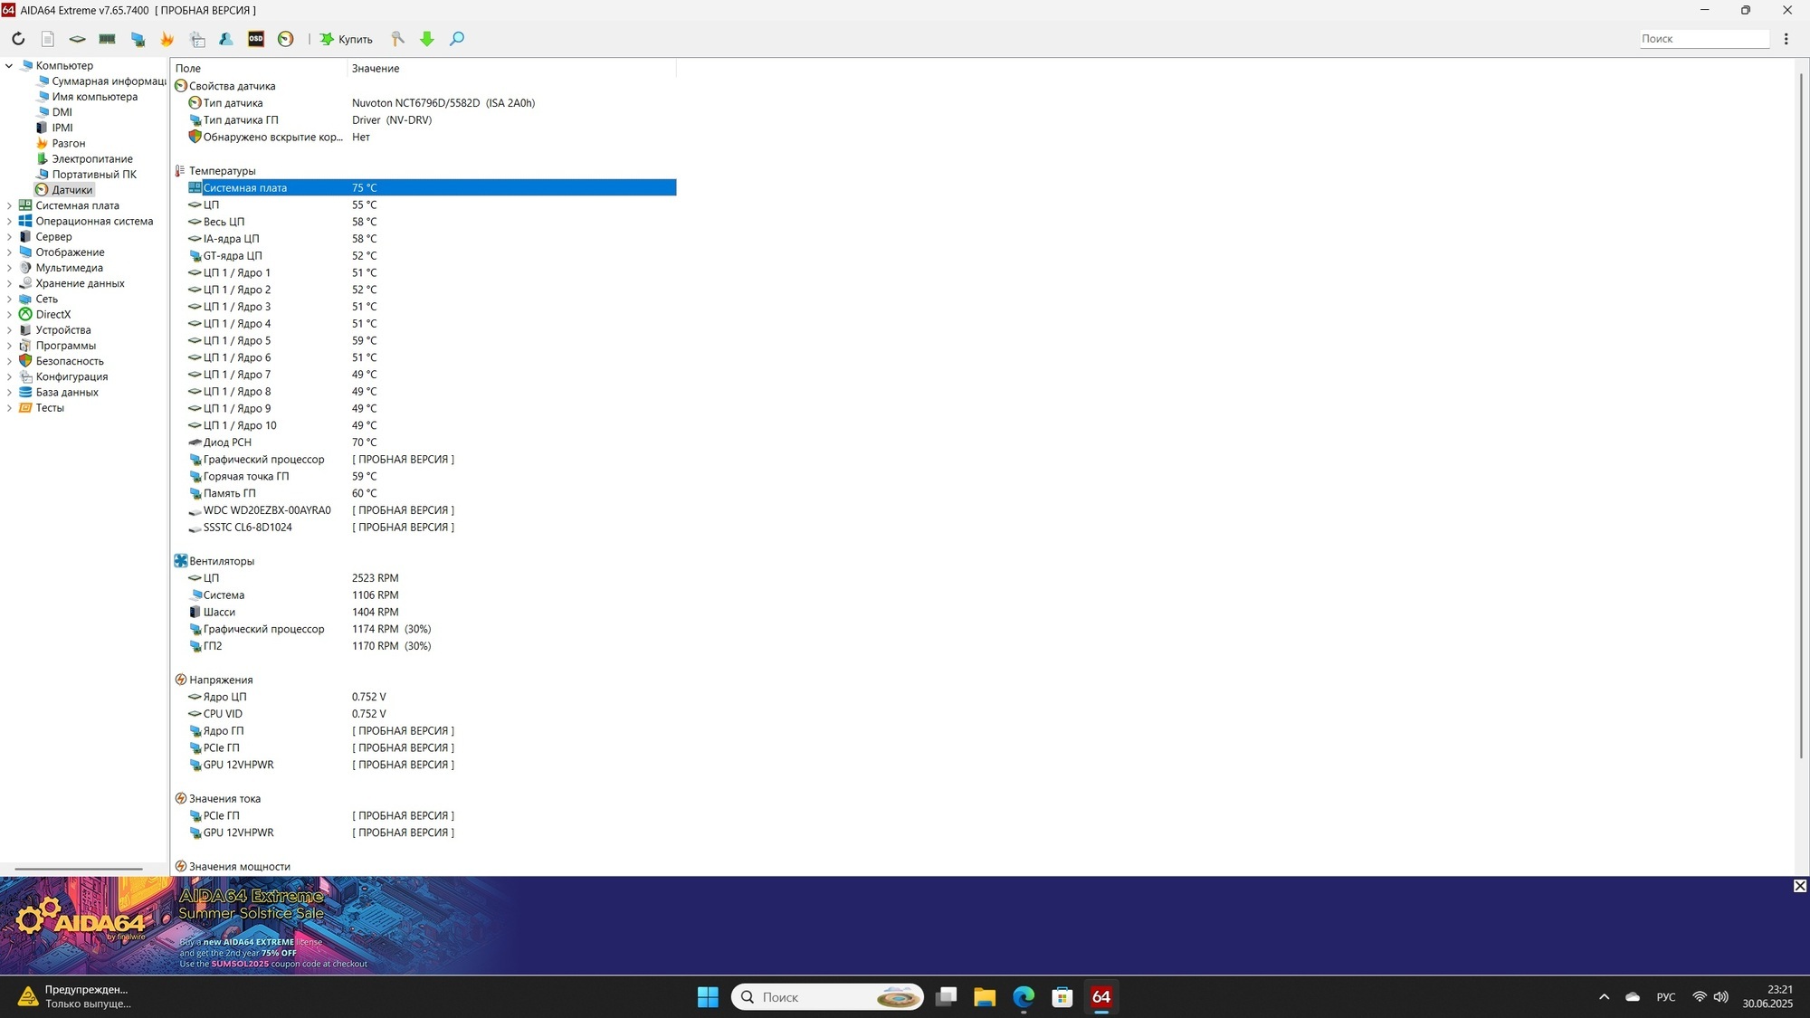Select the CPU VID voltage row

[424, 714]
